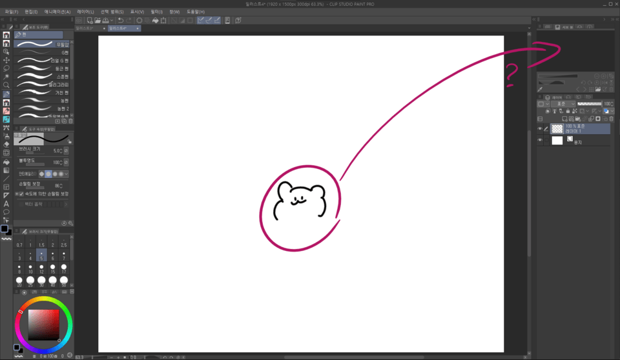Toggle Snap to ruler in command bar
The width and height of the screenshot is (620, 360).
pyautogui.click(x=201, y=20)
